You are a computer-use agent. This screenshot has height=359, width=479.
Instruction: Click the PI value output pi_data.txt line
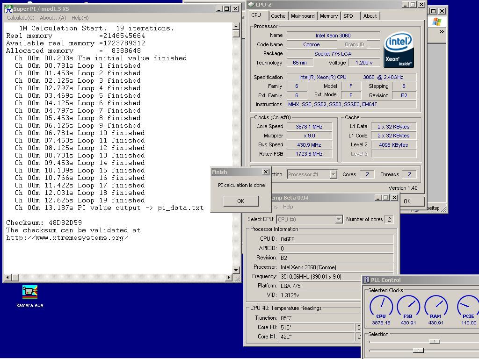109,208
